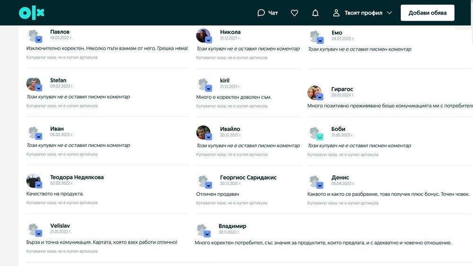The height and width of the screenshot is (266, 473).
Task: Click the Чат label in header
Action: (273, 13)
